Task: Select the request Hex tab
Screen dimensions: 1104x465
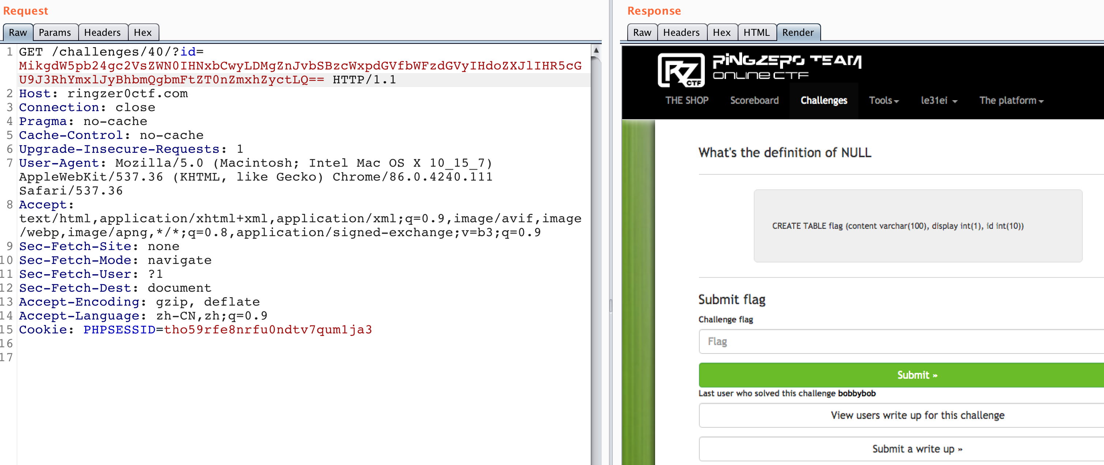Action: [143, 33]
